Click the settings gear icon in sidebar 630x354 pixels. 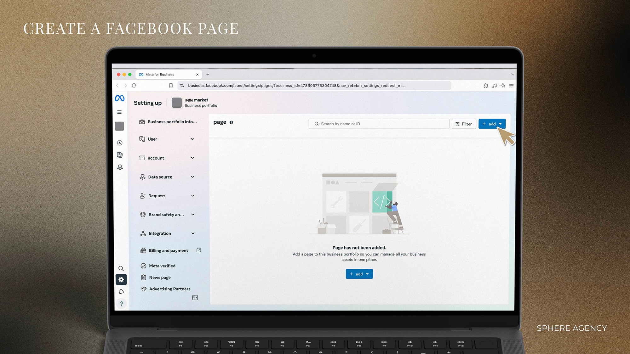[x=122, y=279]
